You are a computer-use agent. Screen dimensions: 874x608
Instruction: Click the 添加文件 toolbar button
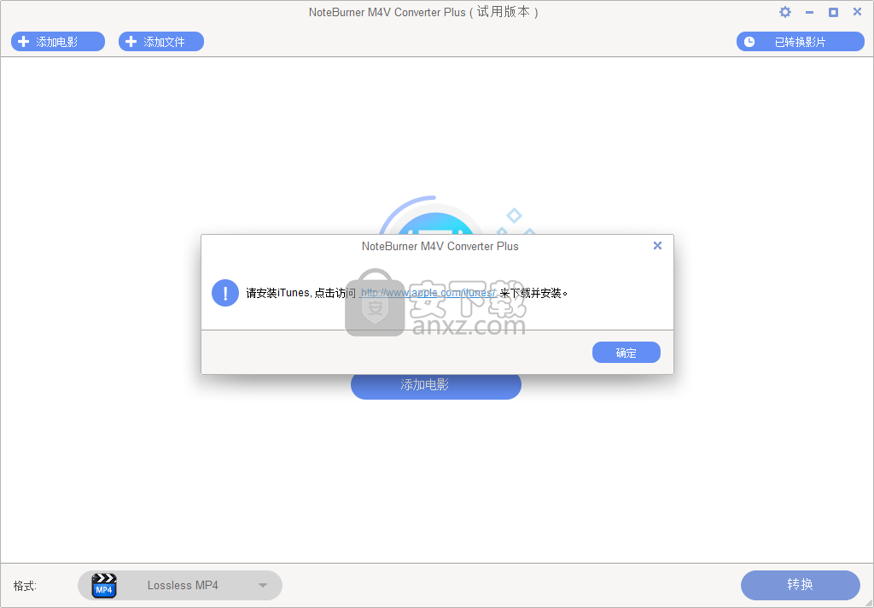[161, 42]
